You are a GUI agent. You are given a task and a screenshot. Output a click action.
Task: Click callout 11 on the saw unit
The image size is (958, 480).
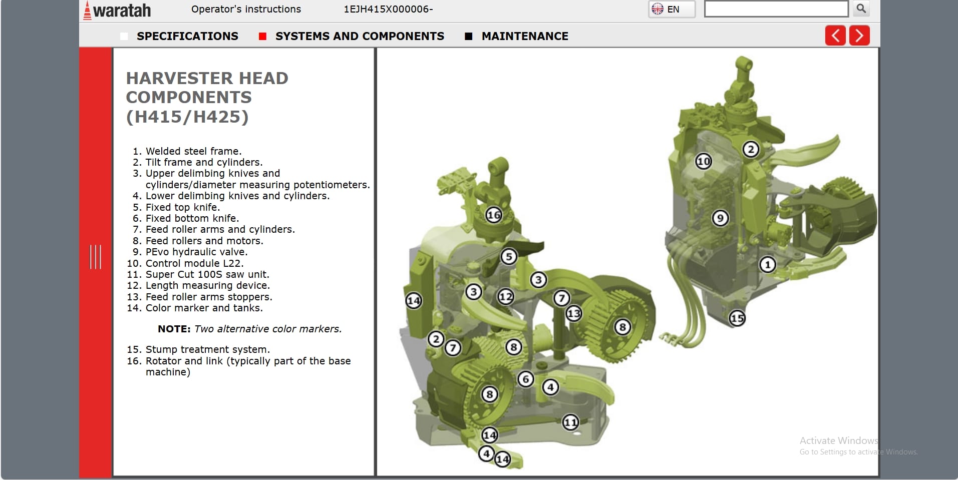(x=571, y=422)
